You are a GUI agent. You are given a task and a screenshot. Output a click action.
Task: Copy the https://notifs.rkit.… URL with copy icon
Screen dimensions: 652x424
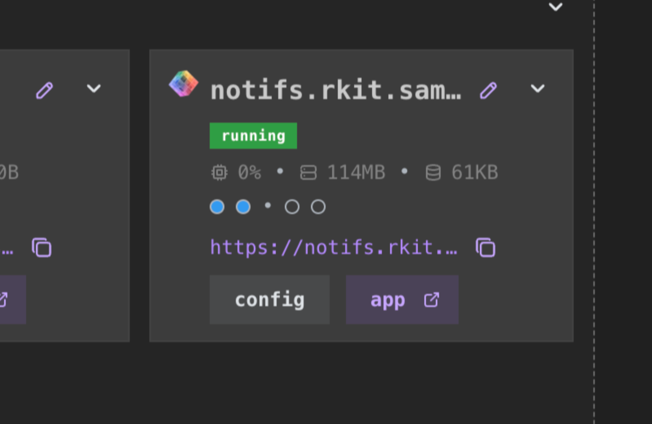pyautogui.click(x=486, y=247)
